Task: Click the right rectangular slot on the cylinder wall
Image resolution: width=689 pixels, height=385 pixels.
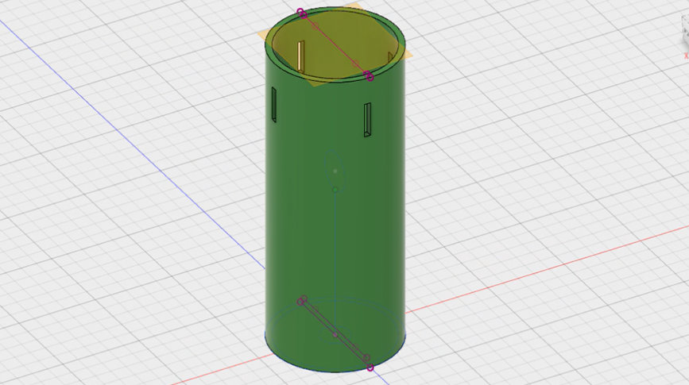Action: point(367,120)
